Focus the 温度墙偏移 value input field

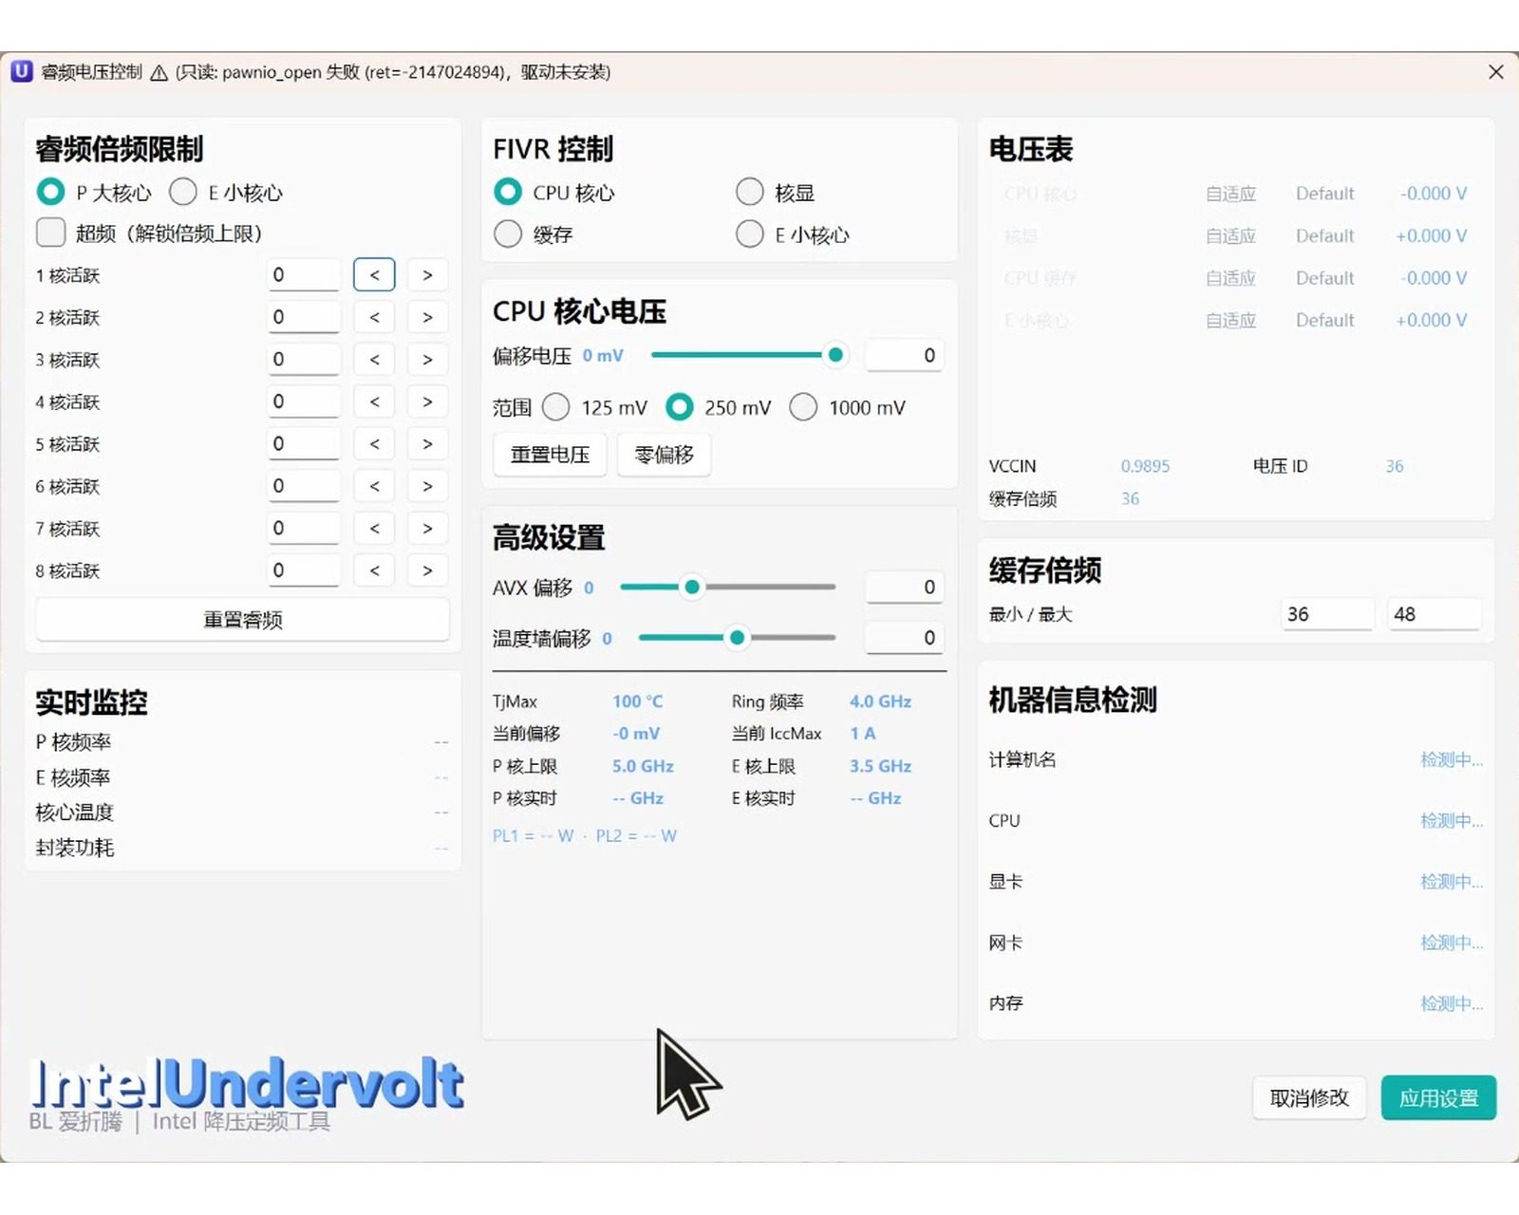[x=905, y=638]
